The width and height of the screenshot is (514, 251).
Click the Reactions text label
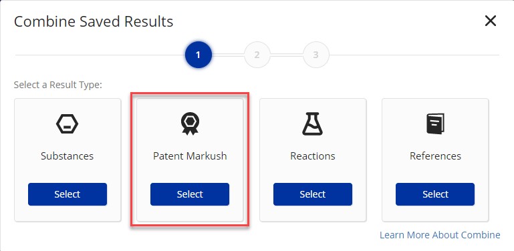(x=313, y=156)
